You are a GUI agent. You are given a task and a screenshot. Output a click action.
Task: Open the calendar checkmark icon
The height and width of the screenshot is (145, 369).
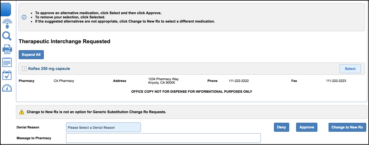click(7, 75)
